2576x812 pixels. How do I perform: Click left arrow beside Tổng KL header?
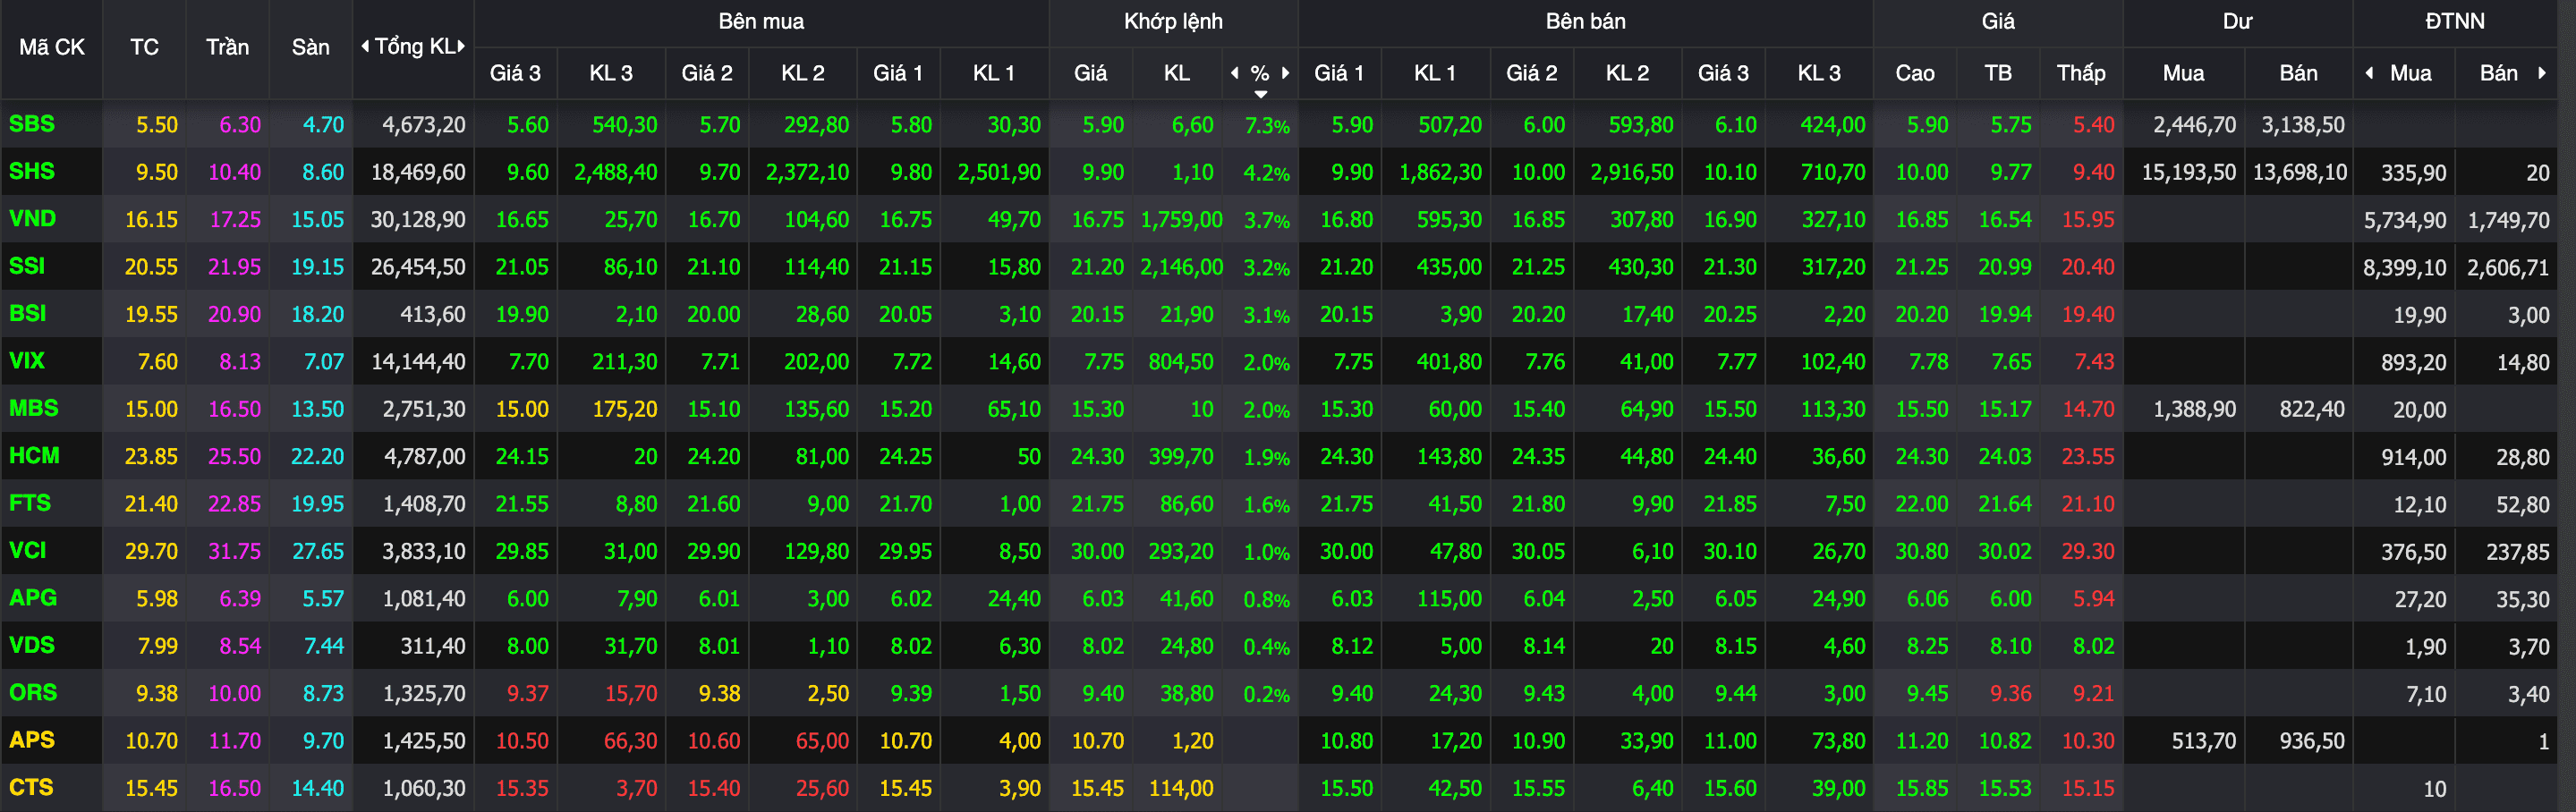point(365,46)
